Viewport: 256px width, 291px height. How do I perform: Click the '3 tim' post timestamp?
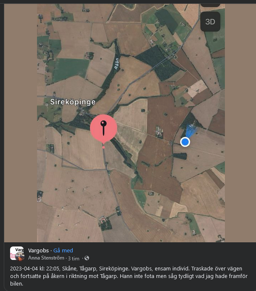(x=74, y=258)
